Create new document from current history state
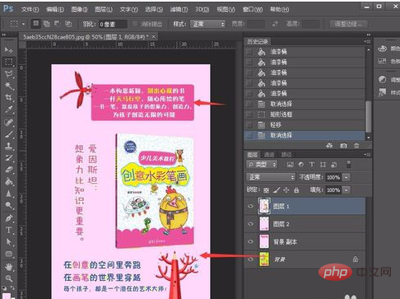The image size is (400, 299). (329, 146)
